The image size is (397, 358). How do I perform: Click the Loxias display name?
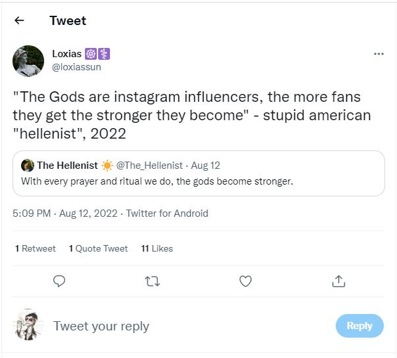(66, 54)
